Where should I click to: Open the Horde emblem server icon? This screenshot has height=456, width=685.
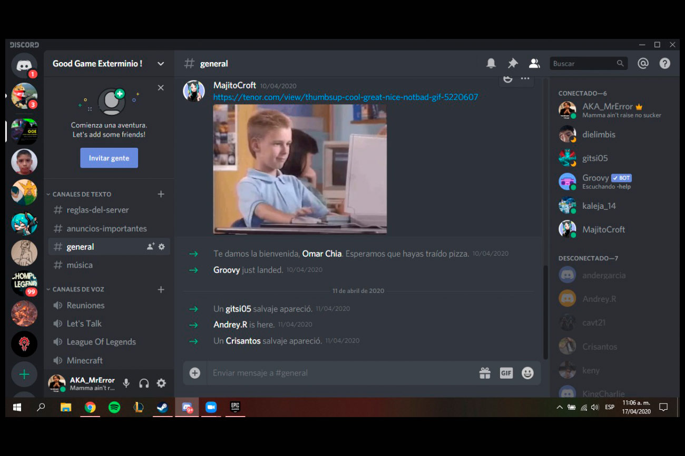(24, 344)
